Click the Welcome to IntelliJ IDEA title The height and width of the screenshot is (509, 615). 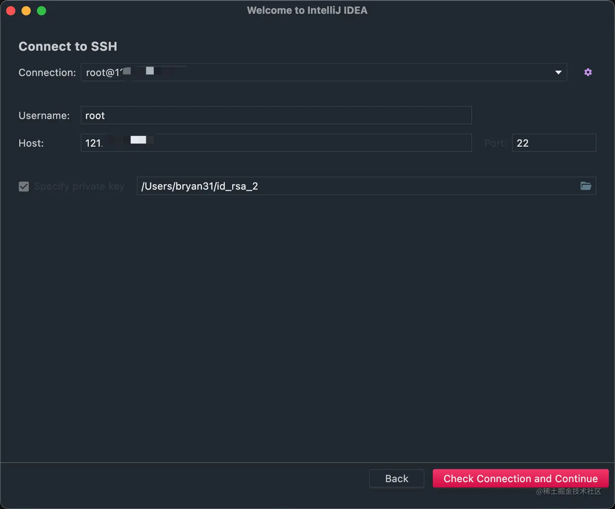(x=307, y=10)
